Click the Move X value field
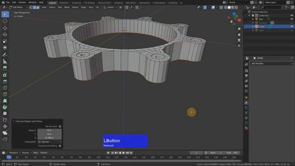Image resolution: width=295 pixels, height=166 pixels. click(x=49, y=130)
